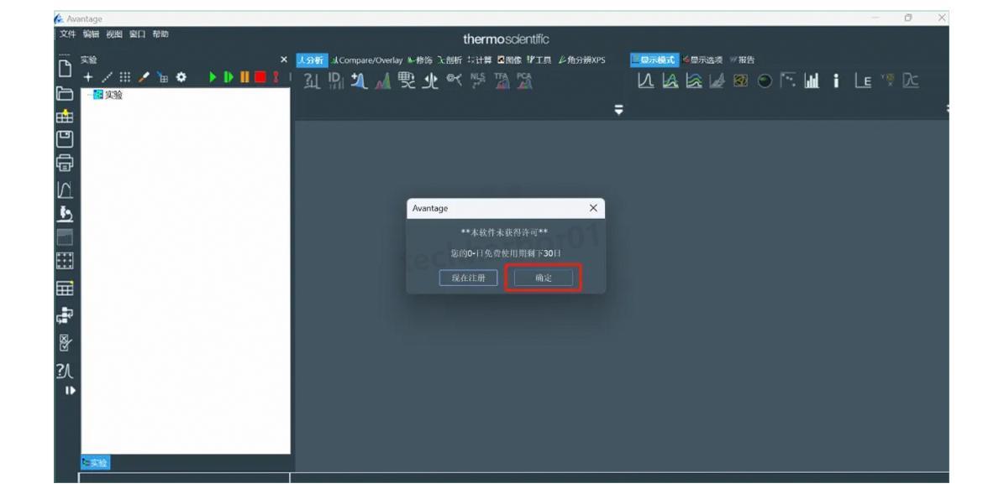The image size is (1004, 494).
Task: Click the 确定 button in the dialog
Action: tap(543, 278)
